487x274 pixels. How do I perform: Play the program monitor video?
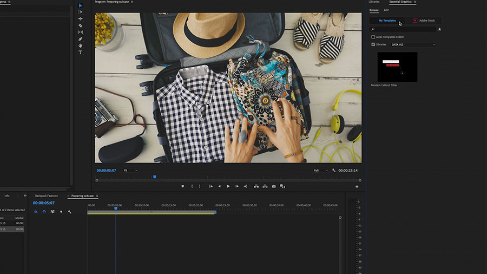point(228,186)
